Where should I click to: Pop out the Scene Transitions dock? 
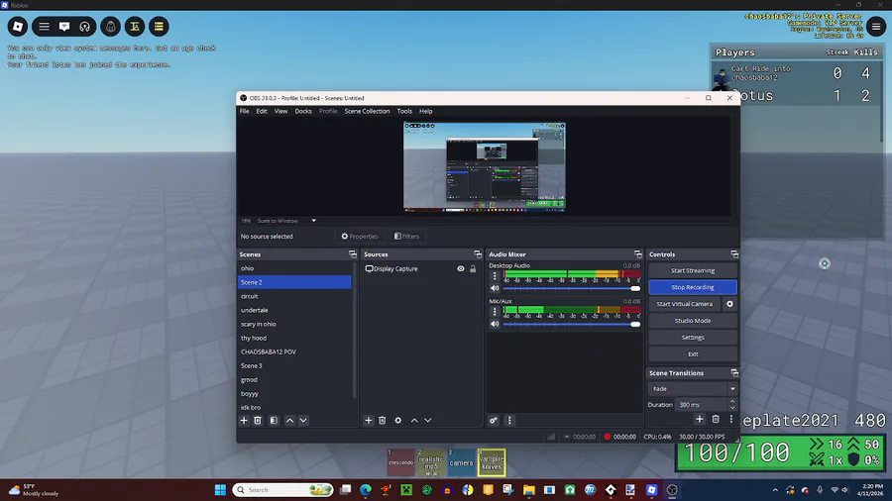click(734, 373)
